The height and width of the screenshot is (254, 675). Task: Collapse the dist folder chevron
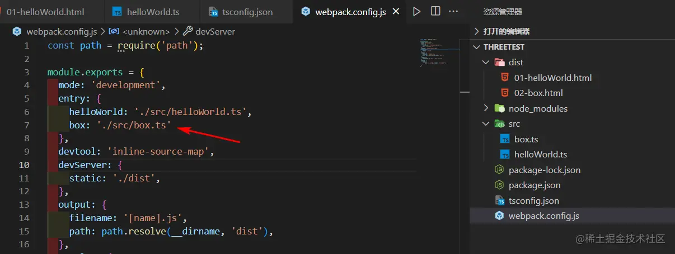[x=486, y=63]
